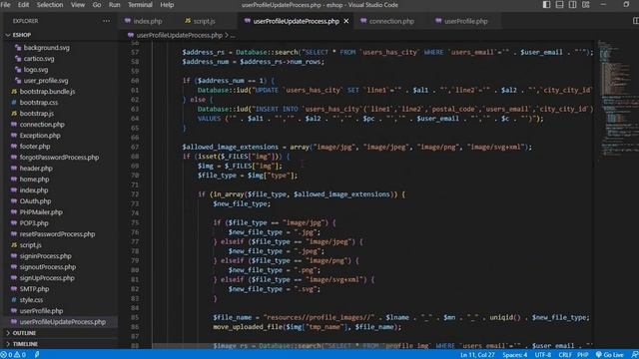Click the script.js icon in Explorer list
Screen dimensions: 639x359
[14, 245]
